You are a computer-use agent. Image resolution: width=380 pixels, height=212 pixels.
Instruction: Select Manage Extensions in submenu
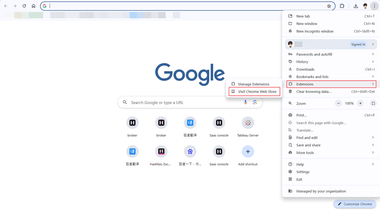254,84
